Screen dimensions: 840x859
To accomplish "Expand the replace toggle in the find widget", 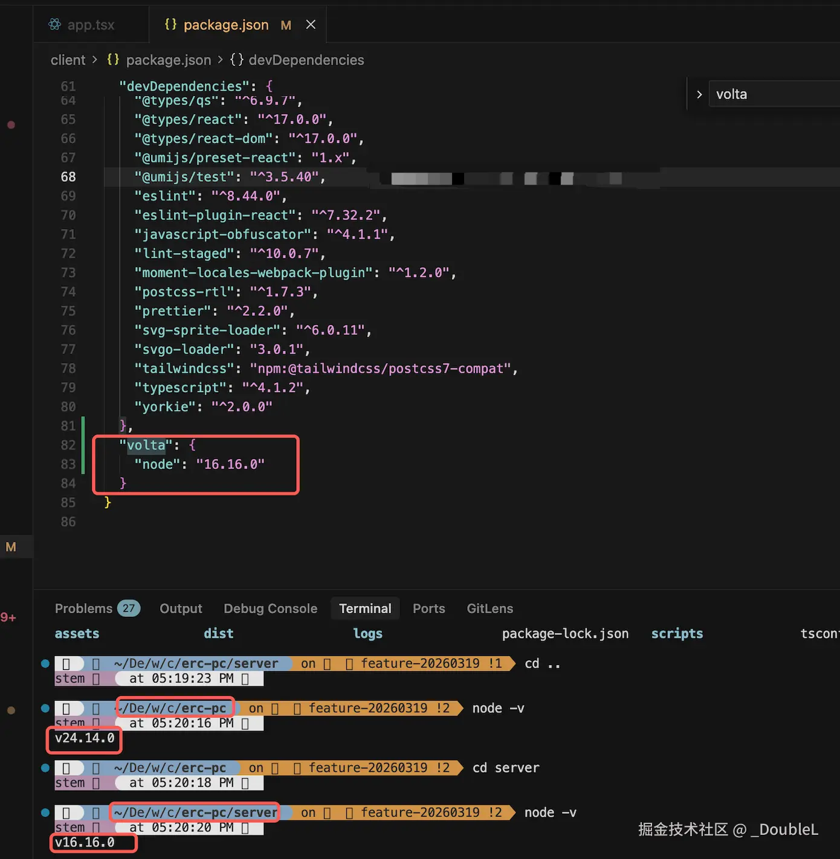I will (x=699, y=94).
